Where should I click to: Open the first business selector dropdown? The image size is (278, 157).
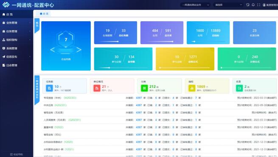click(195, 5)
